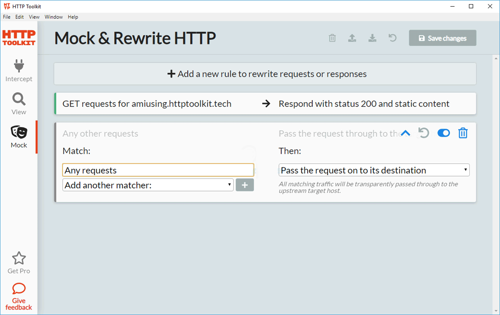Add a new rule to rewrite requests

coord(265,74)
